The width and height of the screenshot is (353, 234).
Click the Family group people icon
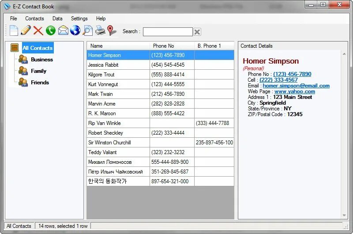click(23, 71)
